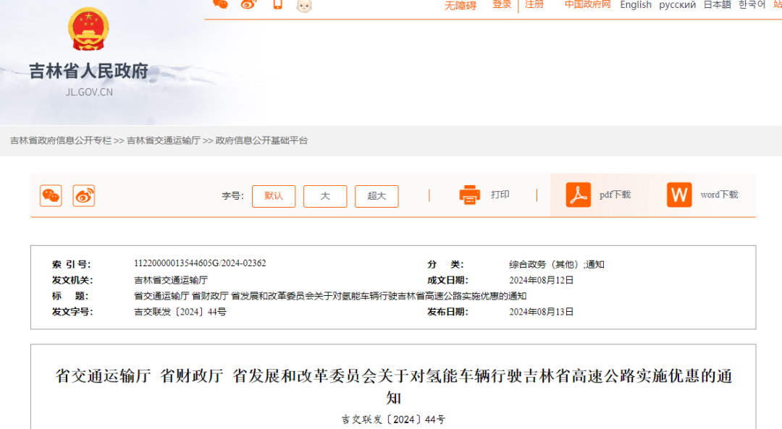Set font size to 大
This screenshot has height=429, width=782.
click(x=325, y=196)
